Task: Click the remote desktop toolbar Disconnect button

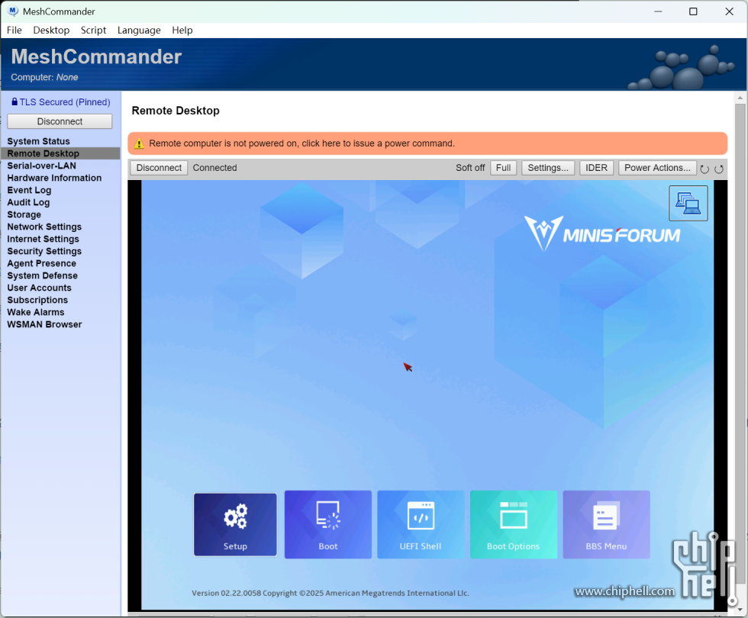Action: tap(159, 168)
